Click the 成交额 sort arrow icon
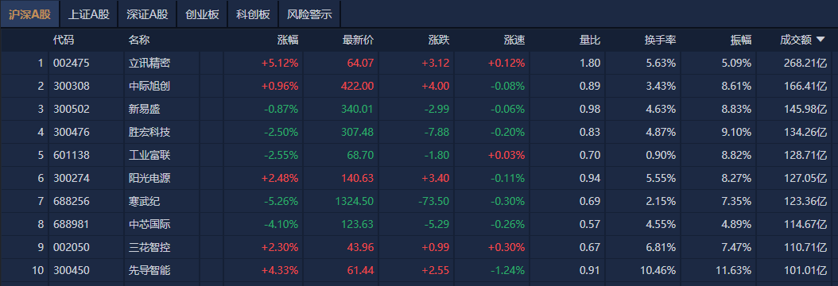The width and height of the screenshot is (838, 286). [x=821, y=40]
